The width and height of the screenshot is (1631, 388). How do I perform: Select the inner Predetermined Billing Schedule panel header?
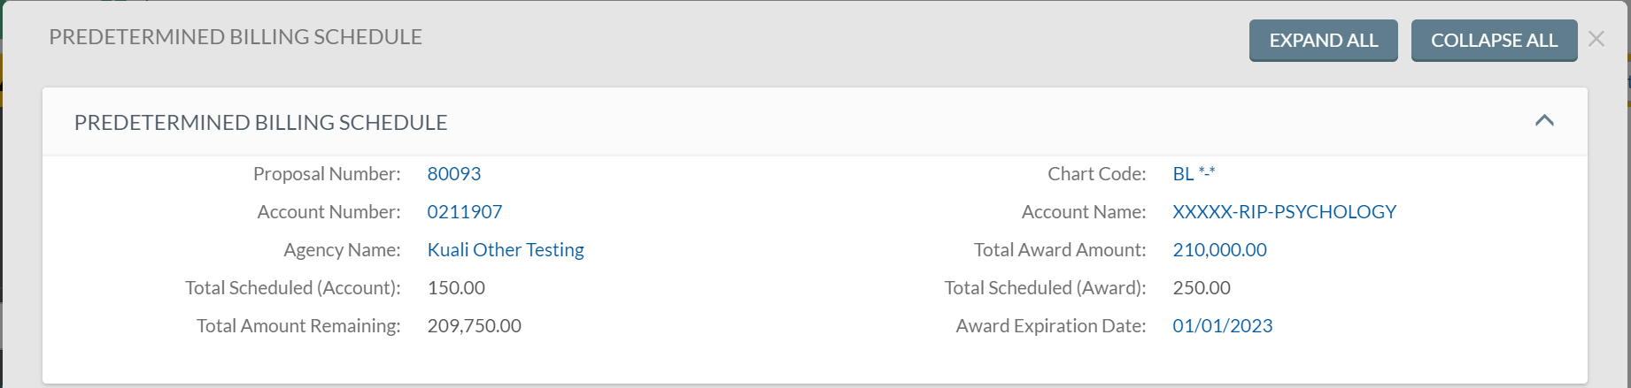coord(815,122)
